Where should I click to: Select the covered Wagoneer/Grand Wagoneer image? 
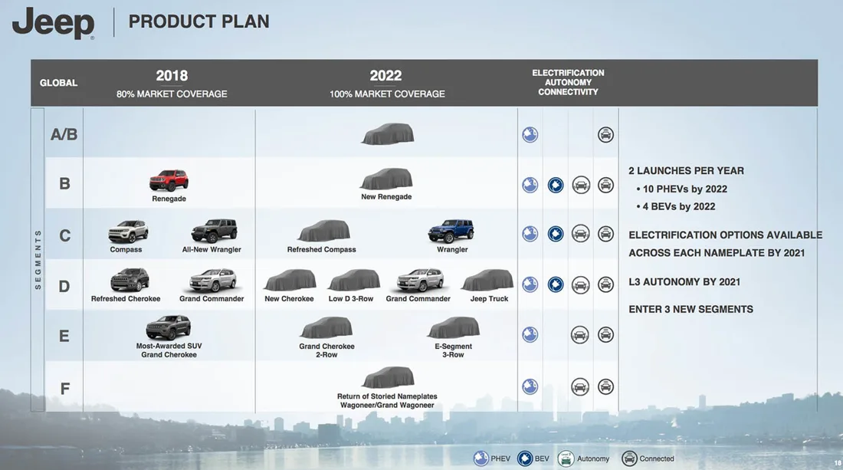389,377
